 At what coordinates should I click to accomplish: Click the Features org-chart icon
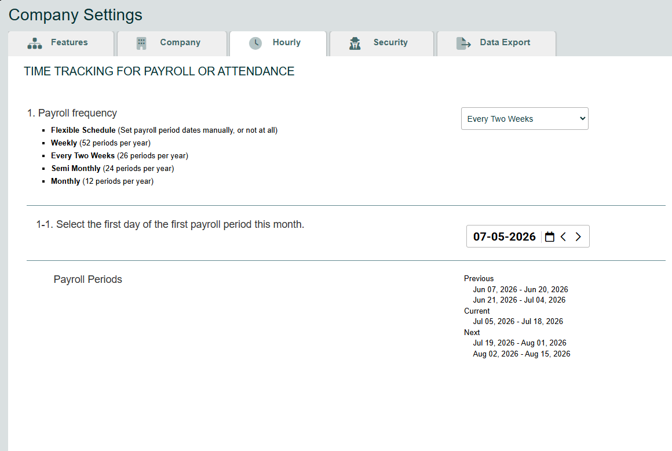[x=35, y=43]
